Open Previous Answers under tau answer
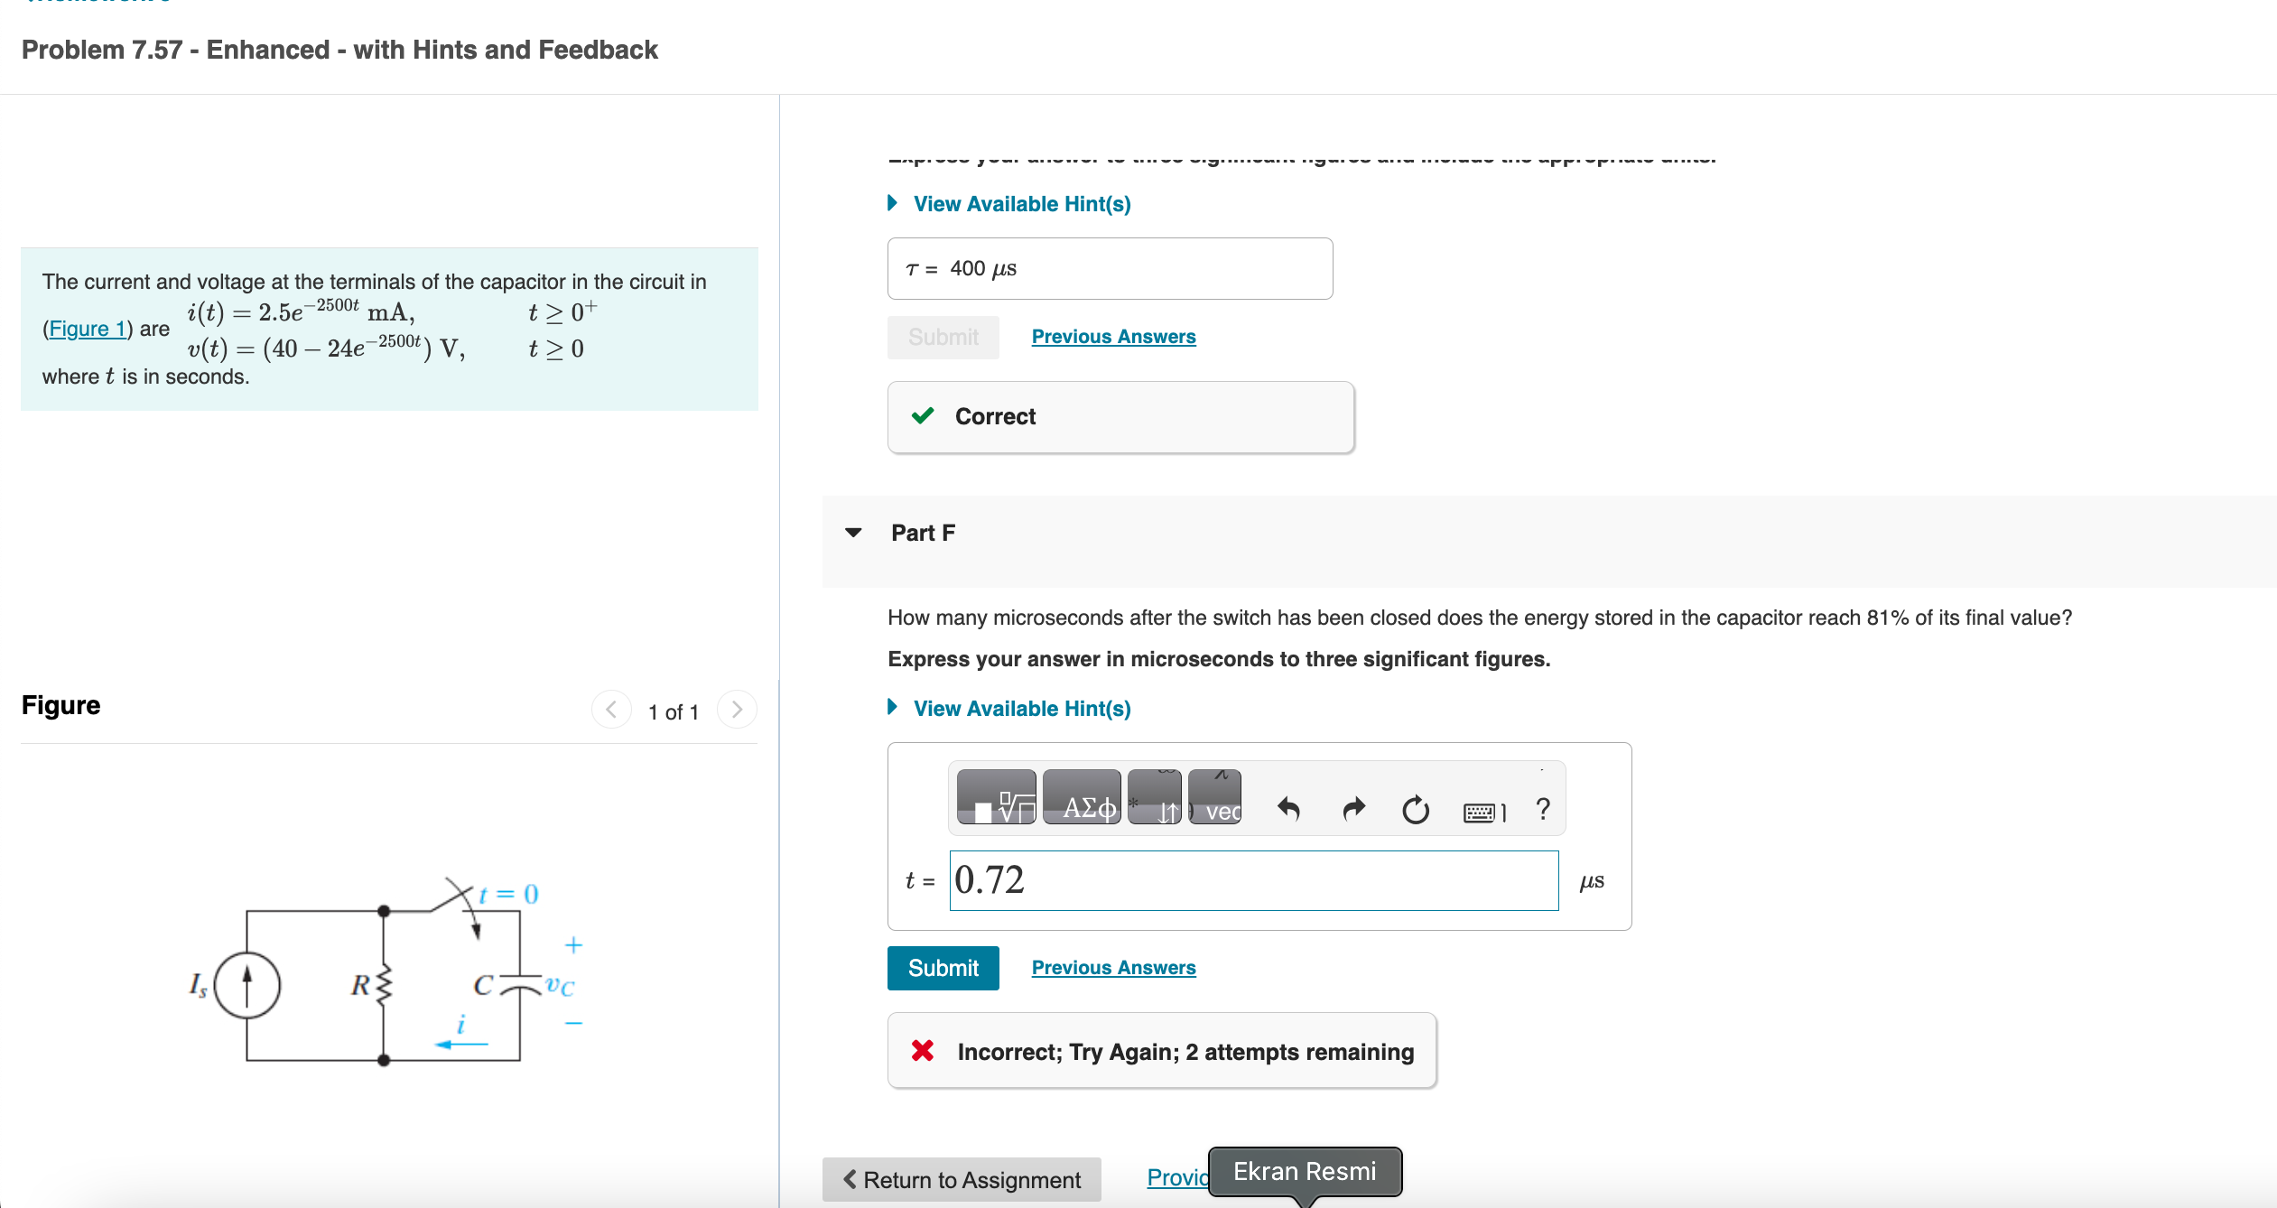The image size is (2277, 1208). [x=1113, y=337]
